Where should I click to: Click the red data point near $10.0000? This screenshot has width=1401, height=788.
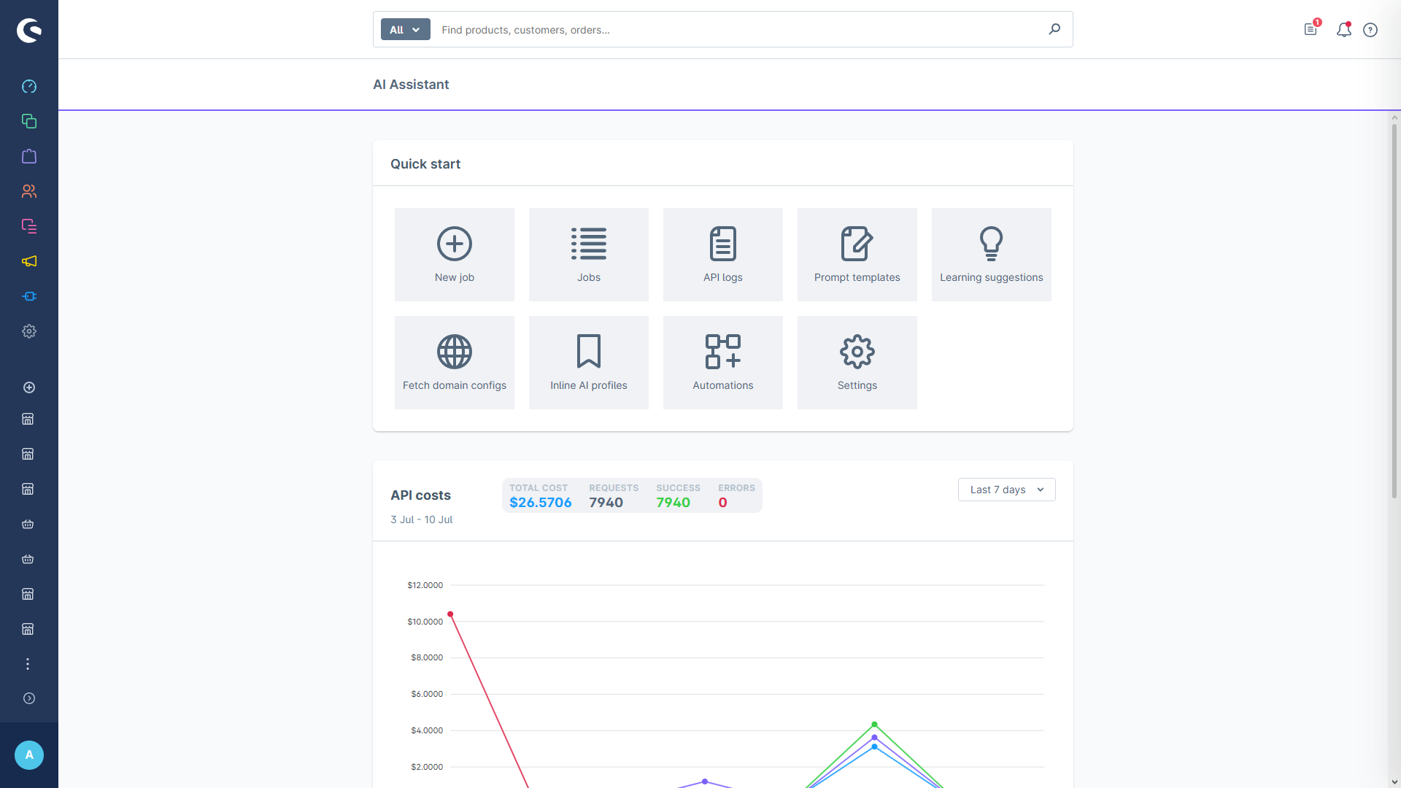pyautogui.click(x=450, y=614)
